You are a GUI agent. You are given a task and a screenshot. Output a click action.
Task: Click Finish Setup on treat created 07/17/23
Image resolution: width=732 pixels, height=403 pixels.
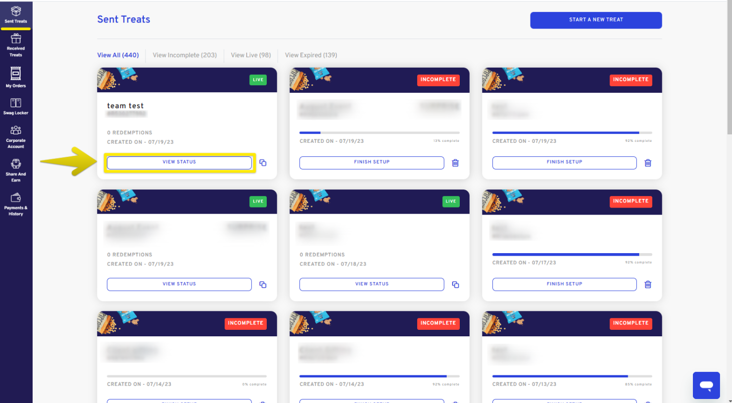click(x=565, y=284)
